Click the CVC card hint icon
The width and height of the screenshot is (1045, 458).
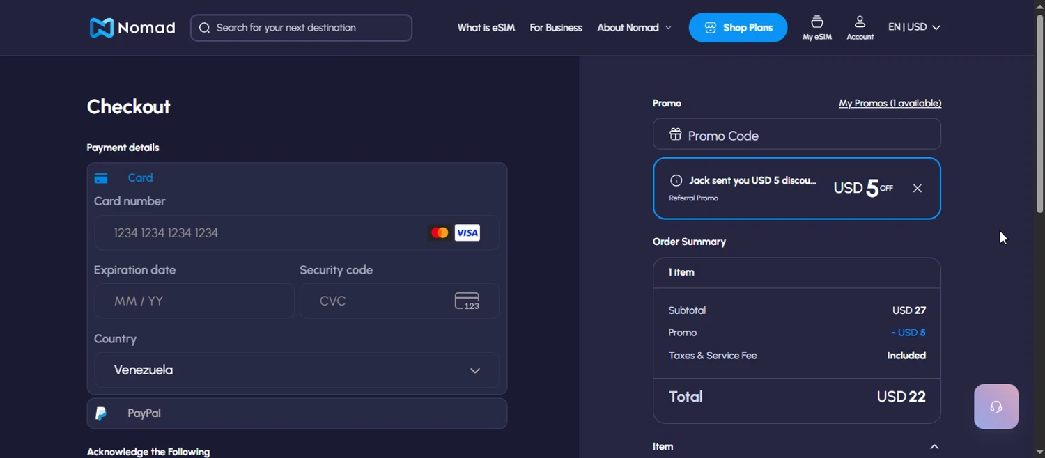(x=467, y=301)
